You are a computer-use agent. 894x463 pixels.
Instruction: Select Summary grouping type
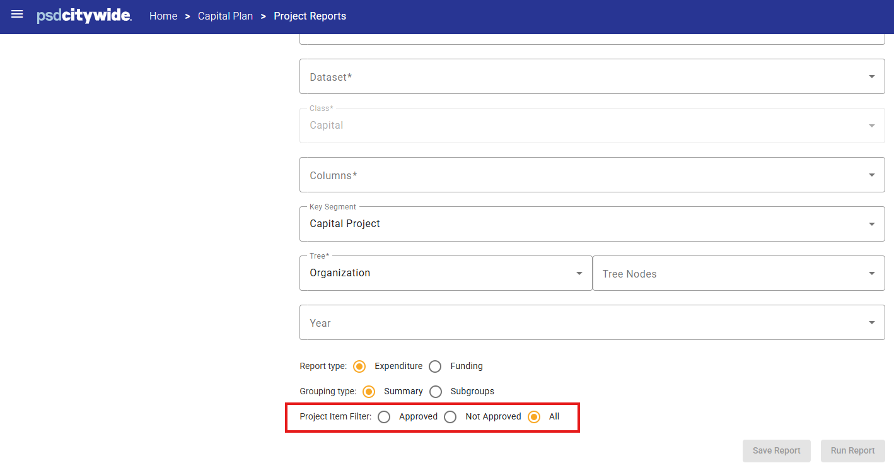369,391
